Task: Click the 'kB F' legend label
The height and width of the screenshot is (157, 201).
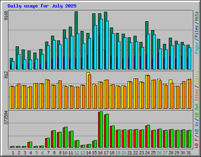Action: tap(197, 143)
